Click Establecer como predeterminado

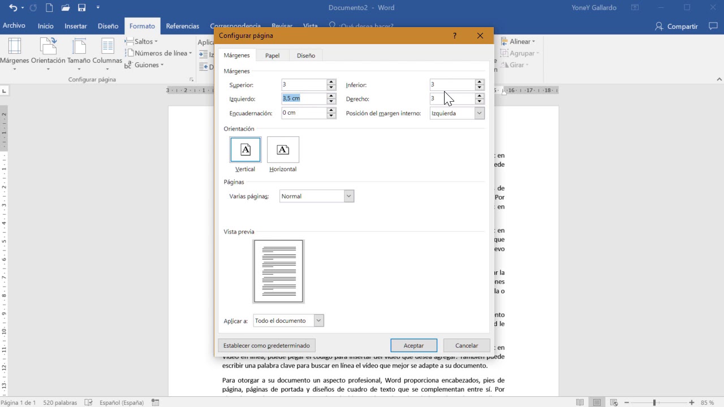(x=266, y=345)
